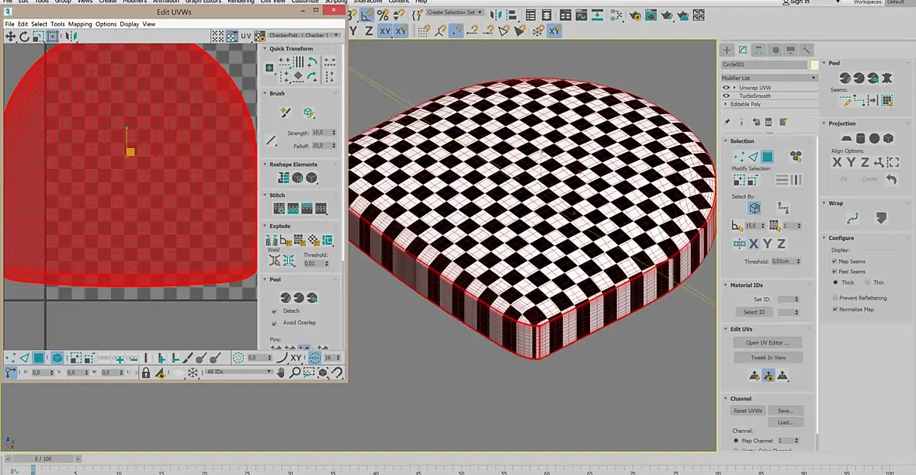Open the Modify tab in command panel
The image size is (916, 475).
(x=742, y=50)
